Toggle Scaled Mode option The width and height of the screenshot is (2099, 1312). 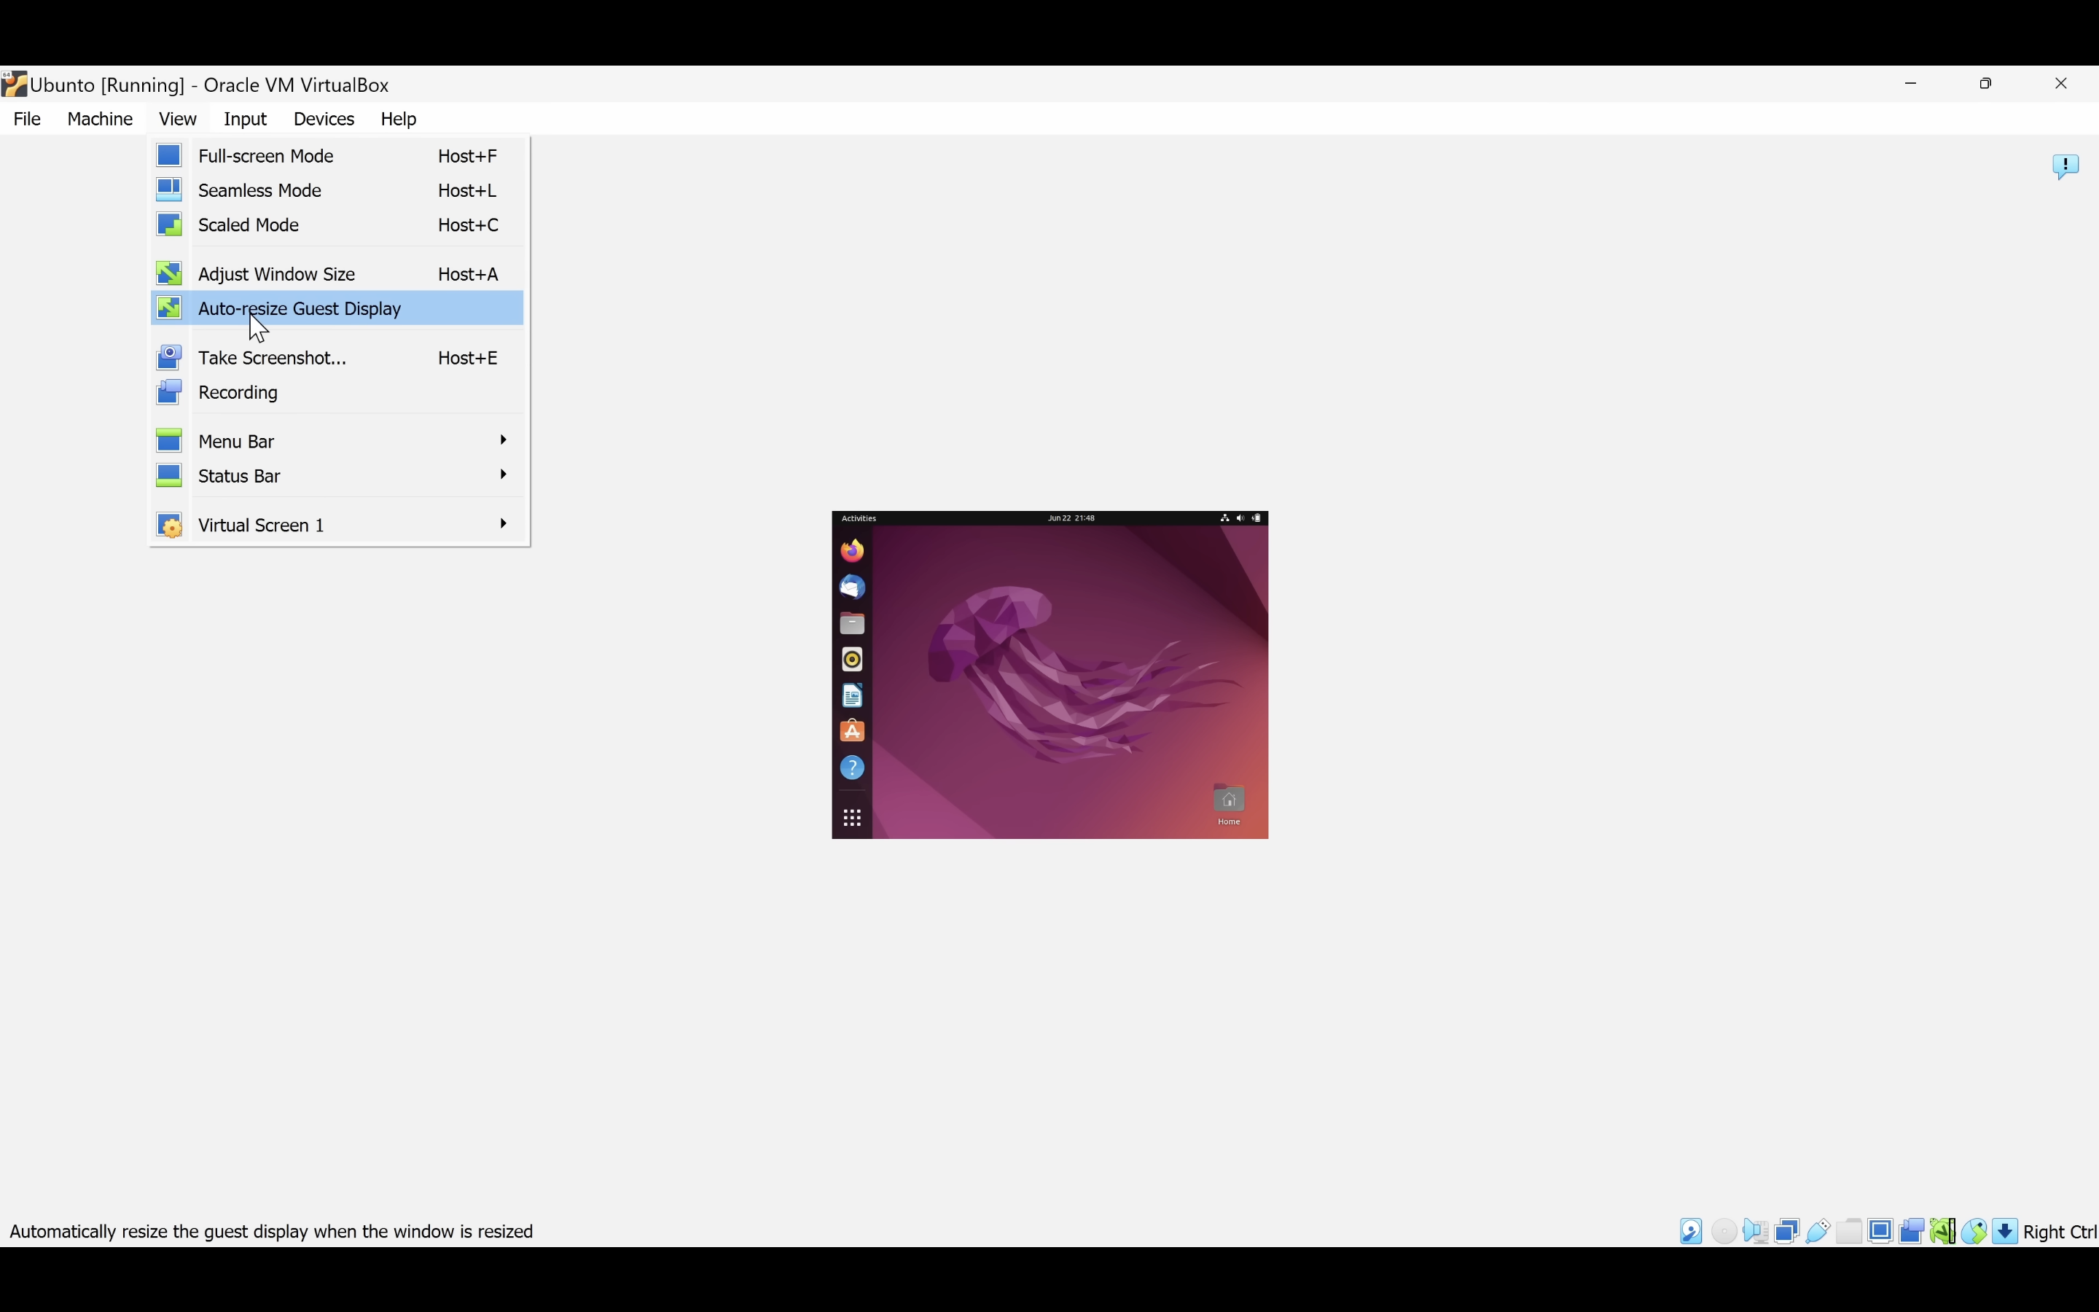pos(248,224)
